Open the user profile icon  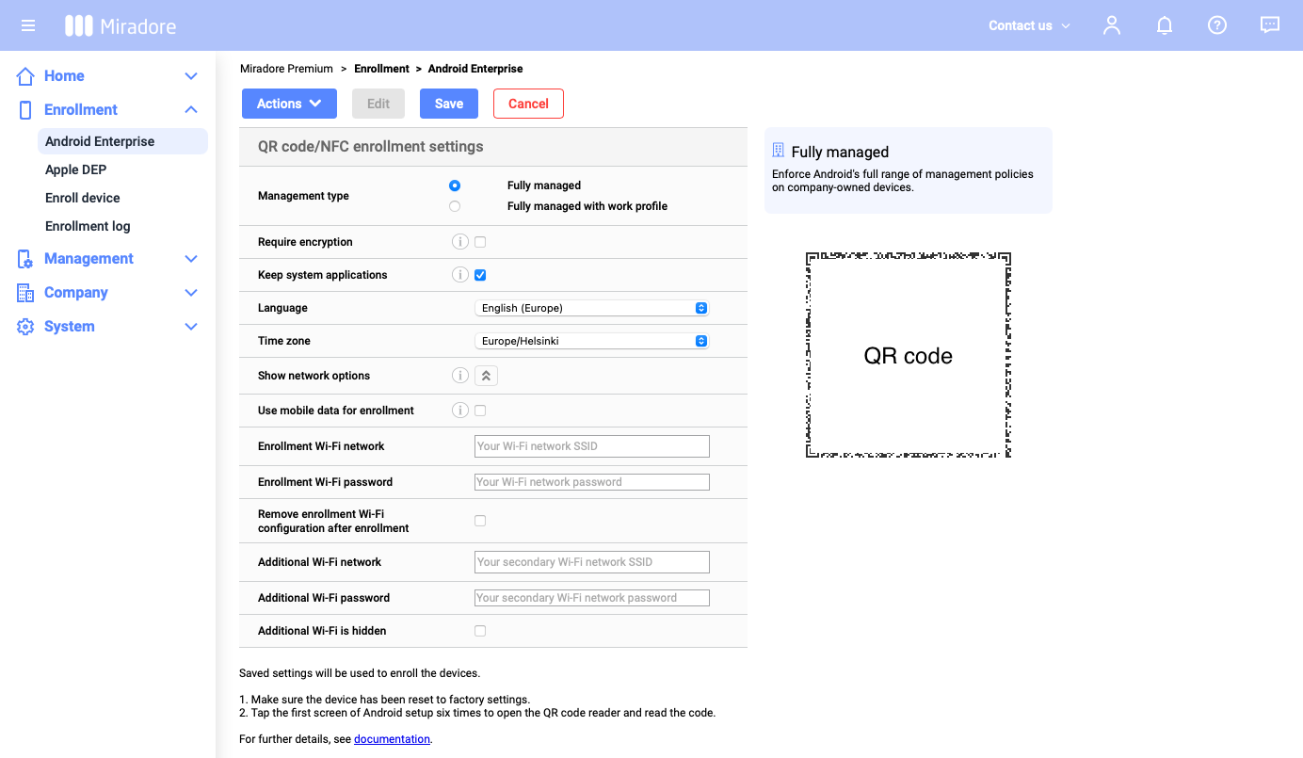tap(1111, 25)
